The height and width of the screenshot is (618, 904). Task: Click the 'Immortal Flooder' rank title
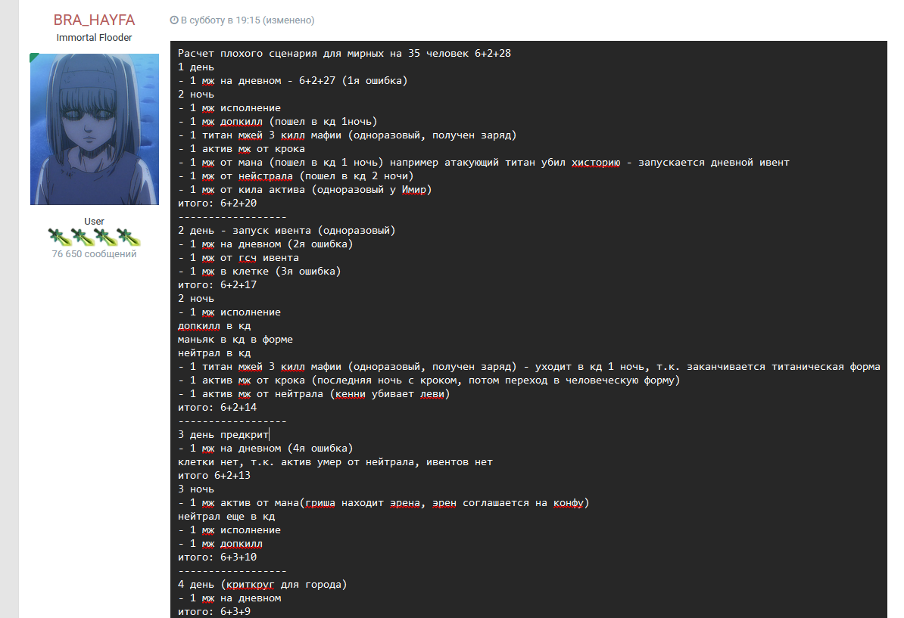pos(94,38)
